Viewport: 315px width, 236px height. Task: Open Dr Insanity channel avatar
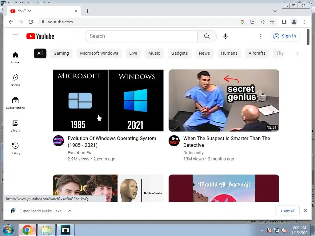(x=174, y=141)
